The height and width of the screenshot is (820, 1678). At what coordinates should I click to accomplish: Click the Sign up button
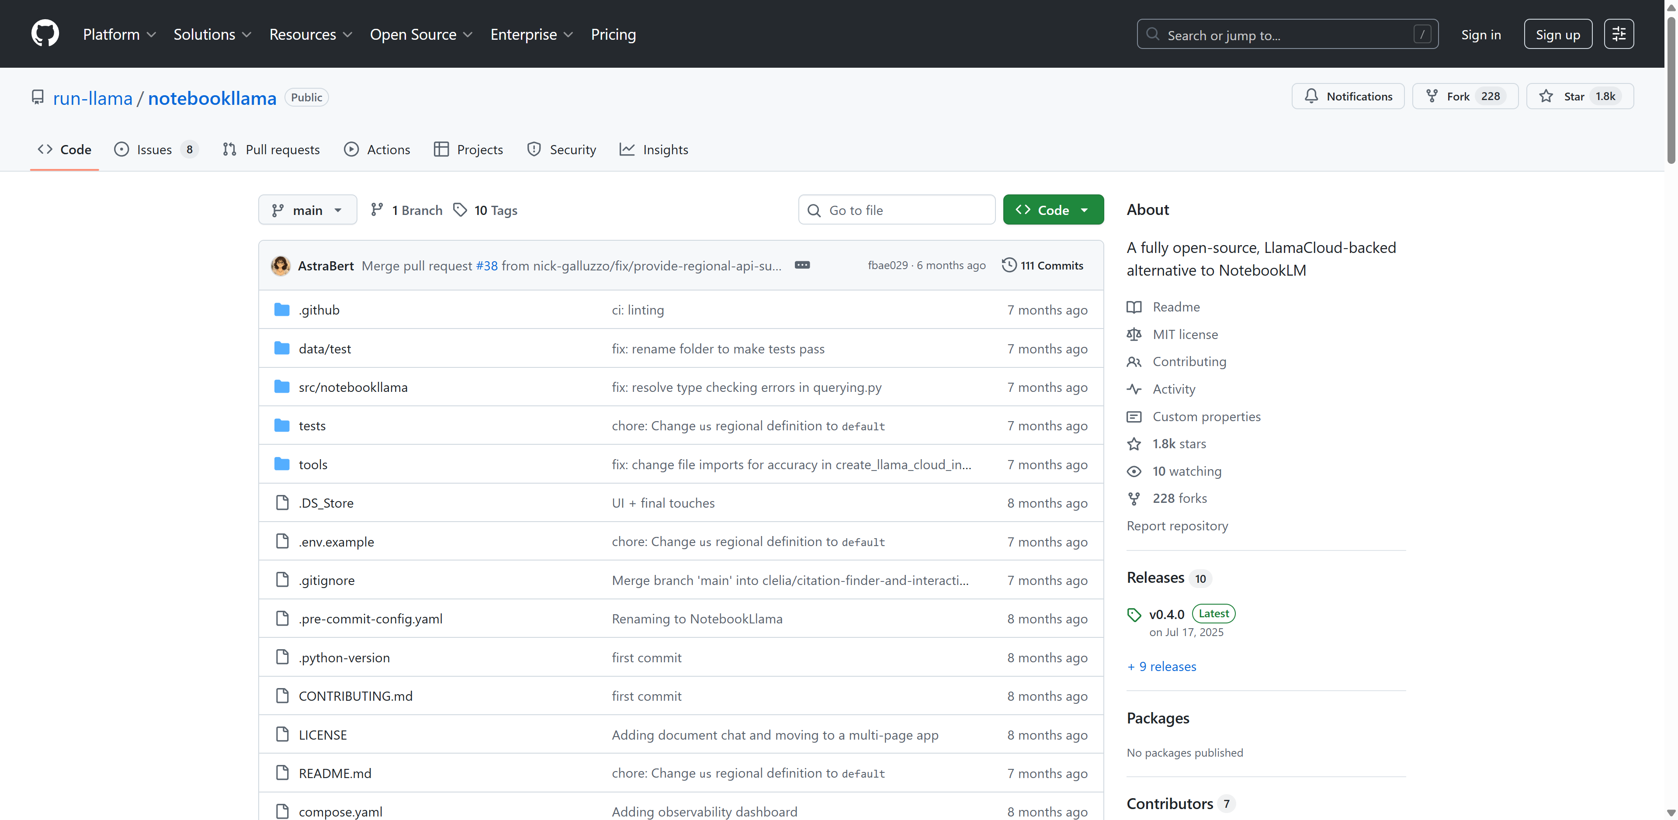[x=1557, y=35]
